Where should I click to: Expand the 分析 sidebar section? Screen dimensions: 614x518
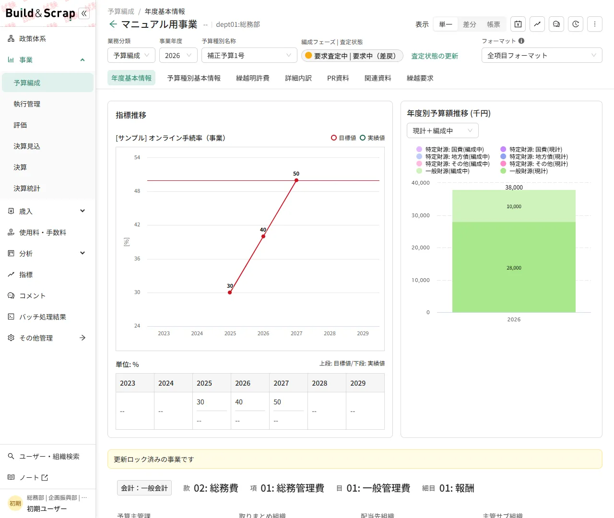tap(83, 253)
